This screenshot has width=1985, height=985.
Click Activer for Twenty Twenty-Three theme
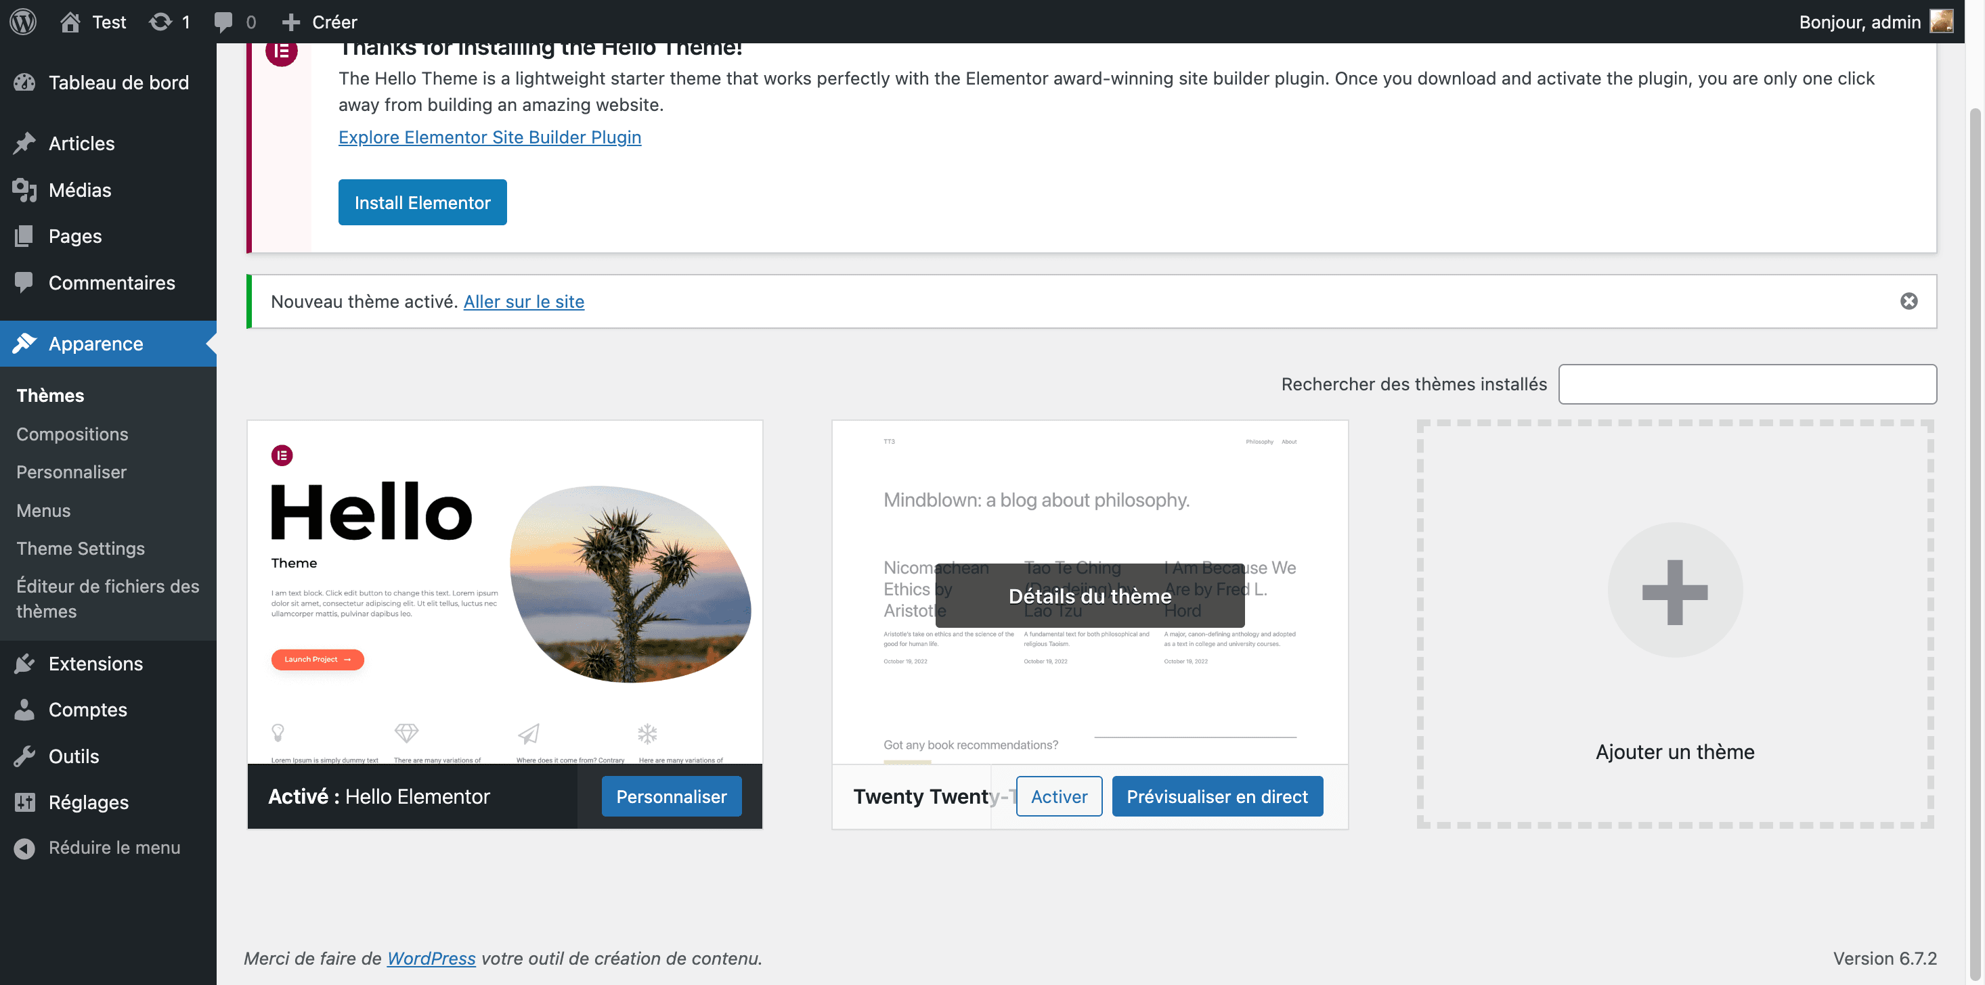click(1059, 797)
